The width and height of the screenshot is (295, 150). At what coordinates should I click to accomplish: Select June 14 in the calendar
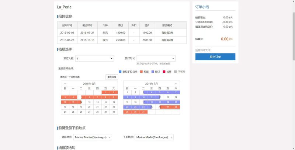[97, 102]
